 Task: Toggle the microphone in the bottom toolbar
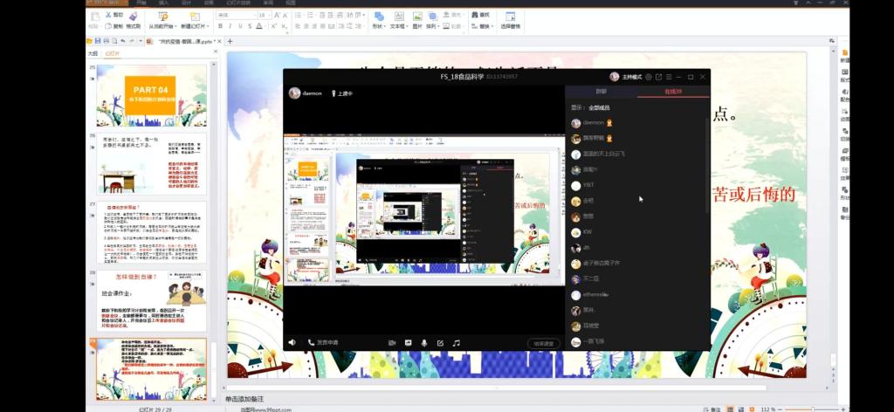click(x=424, y=343)
